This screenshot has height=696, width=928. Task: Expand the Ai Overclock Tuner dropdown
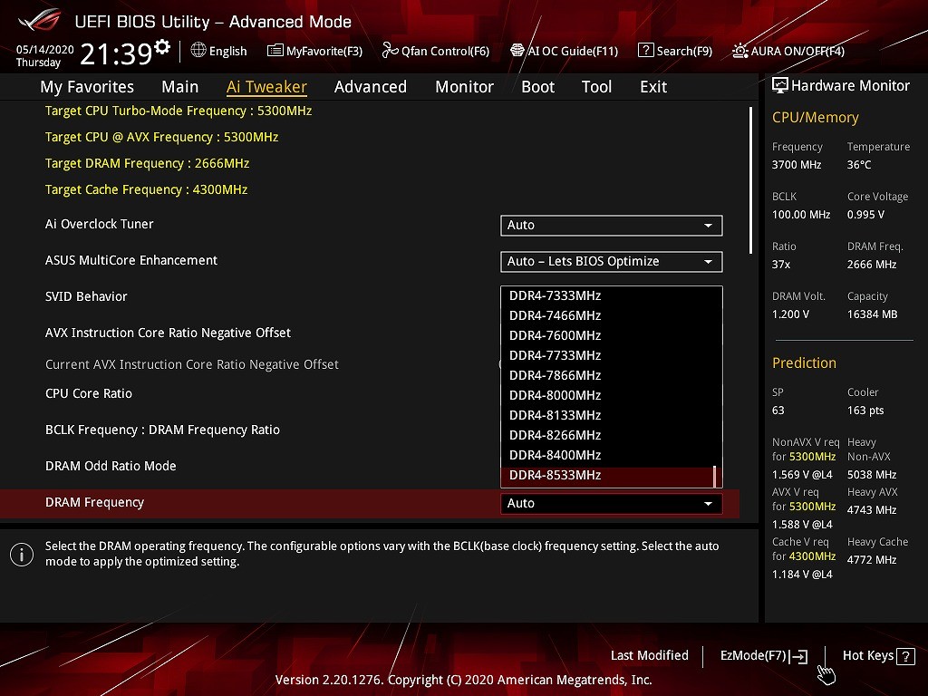point(611,225)
